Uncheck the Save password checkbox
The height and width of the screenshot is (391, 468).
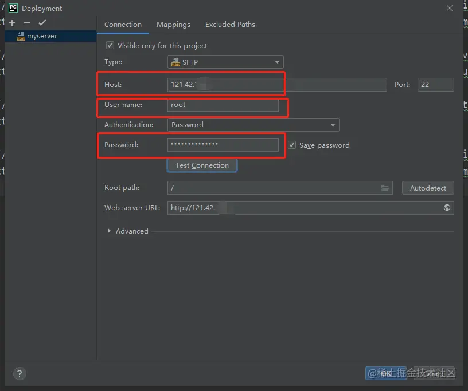(x=292, y=145)
